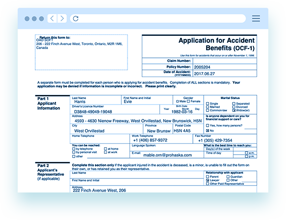Check 'by personal visit' contact option
This screenshot has width=286, height=220.
tap(74, 152)
